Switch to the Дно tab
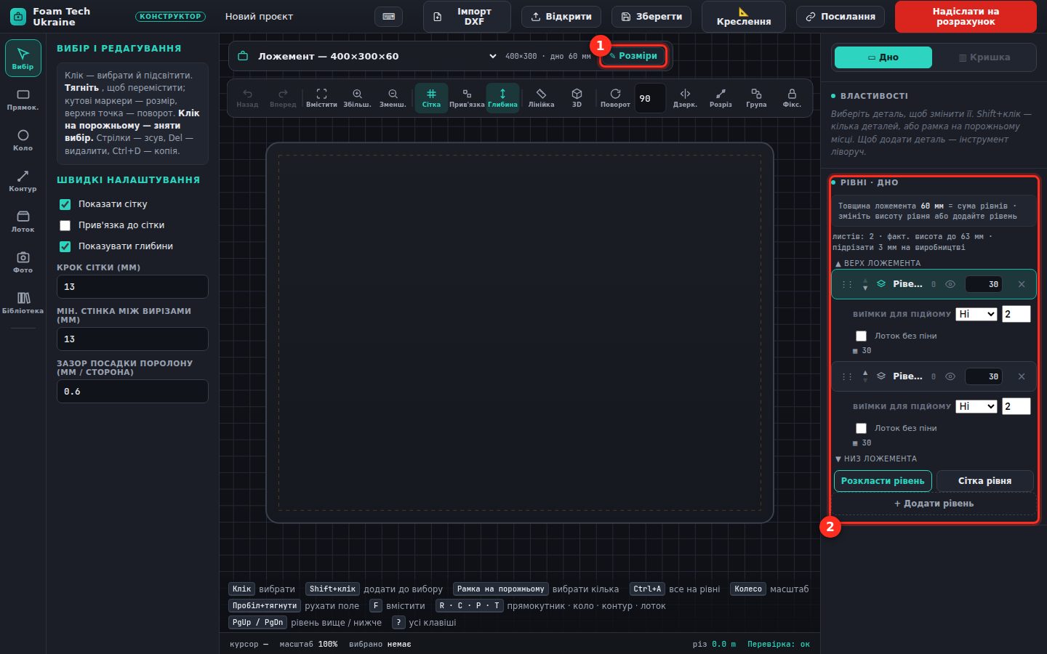 coord(883,57)
